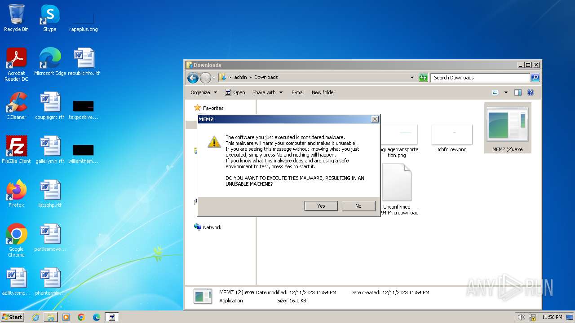Click the Search Downloads field
The image size is (575, 323).
pos(480,78)
